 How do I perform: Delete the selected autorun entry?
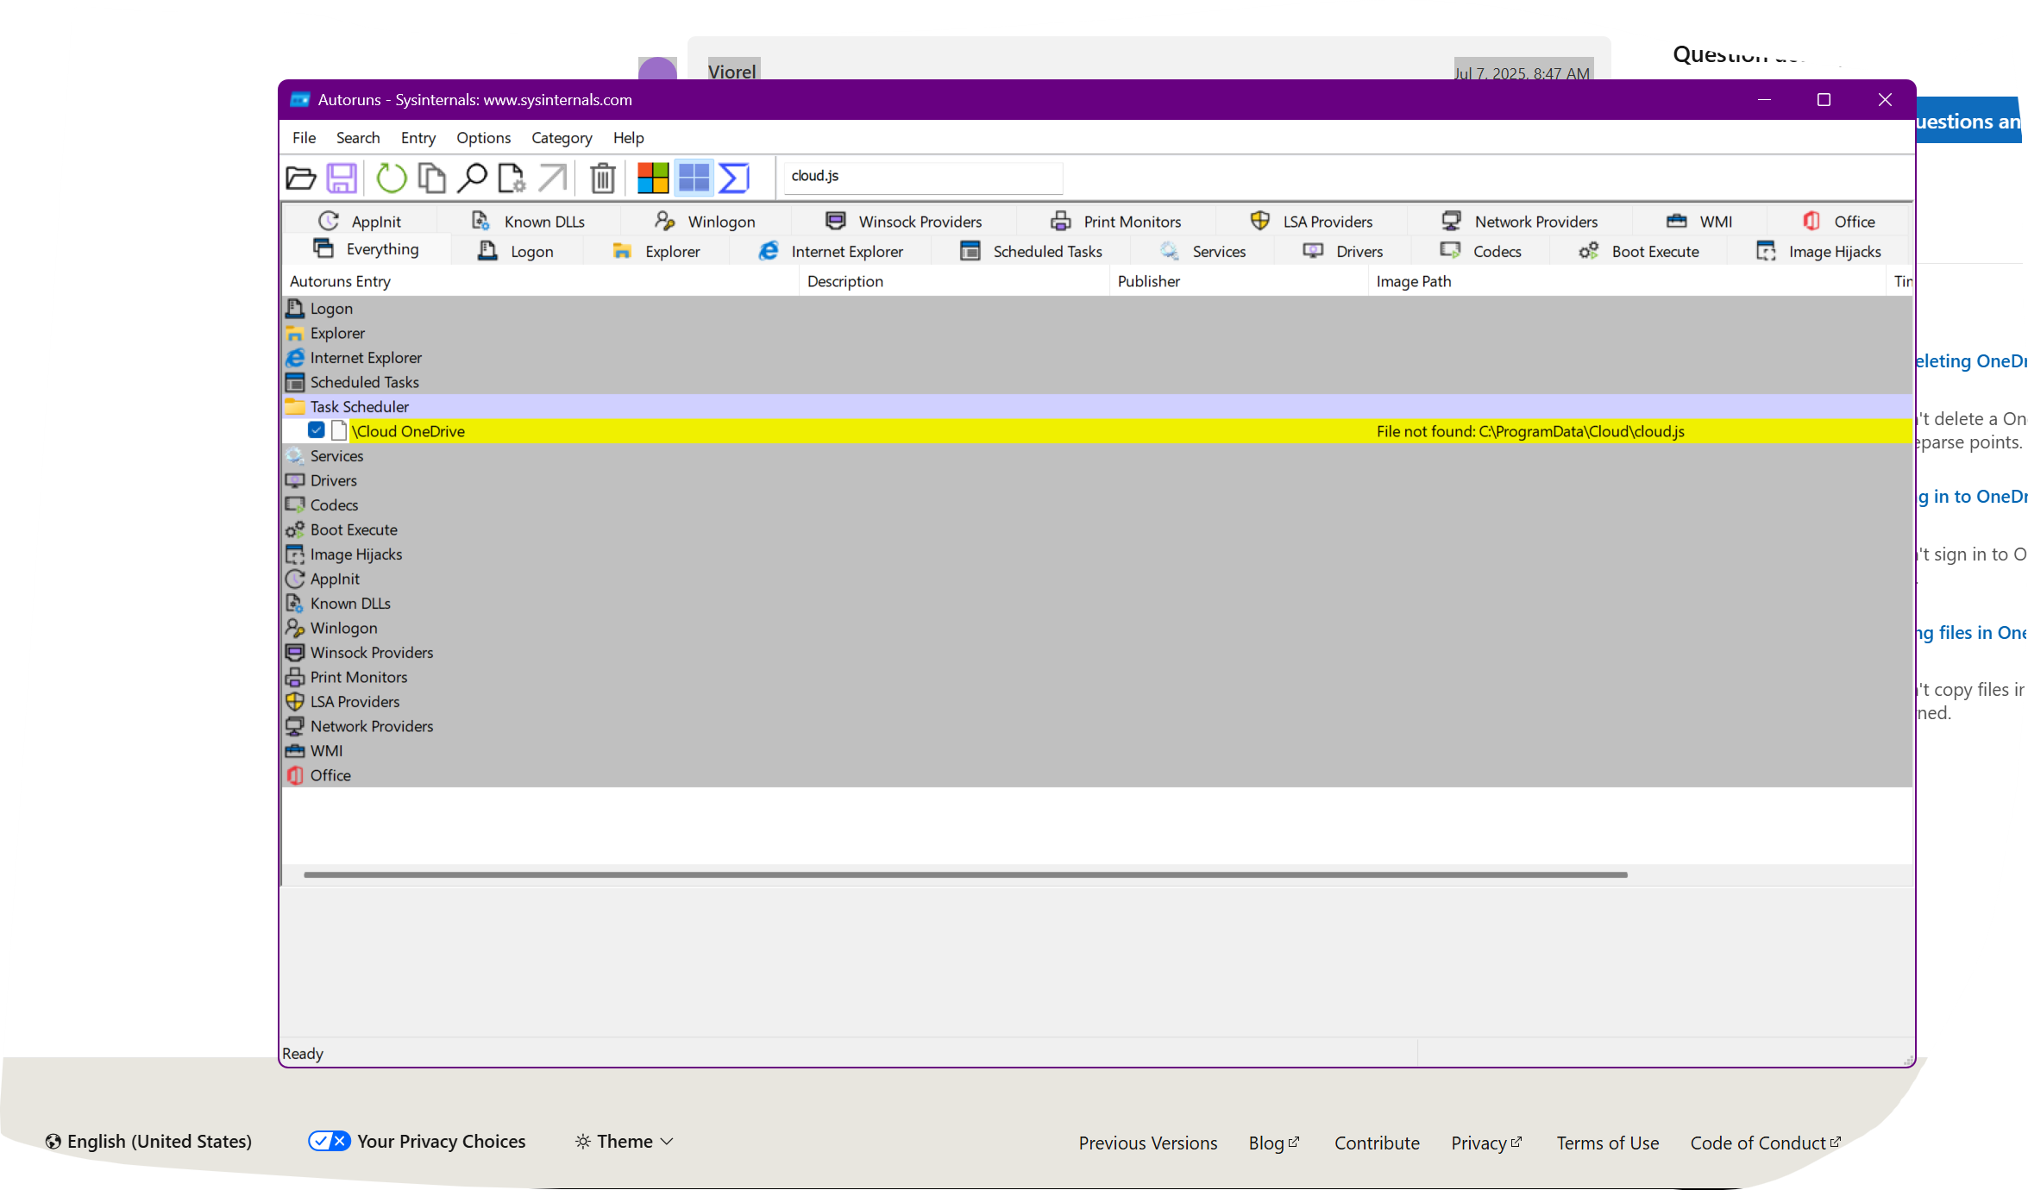pos(601,178)
